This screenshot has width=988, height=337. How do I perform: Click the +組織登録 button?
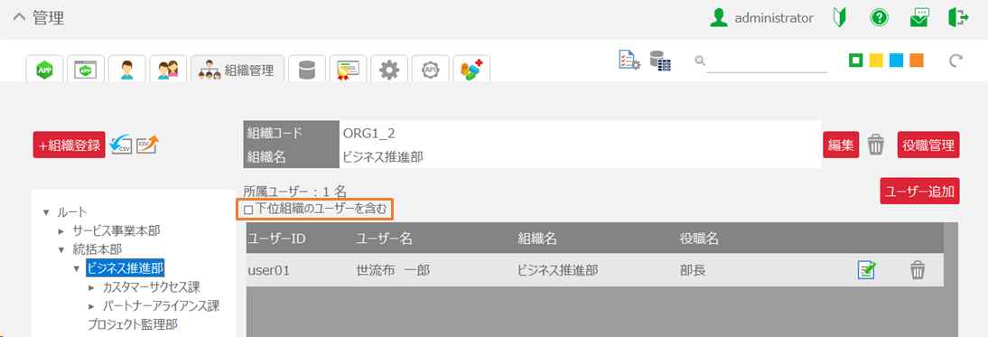70,145
